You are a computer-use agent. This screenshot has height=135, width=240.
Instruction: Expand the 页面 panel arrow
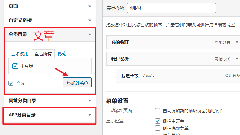point(90,7)
